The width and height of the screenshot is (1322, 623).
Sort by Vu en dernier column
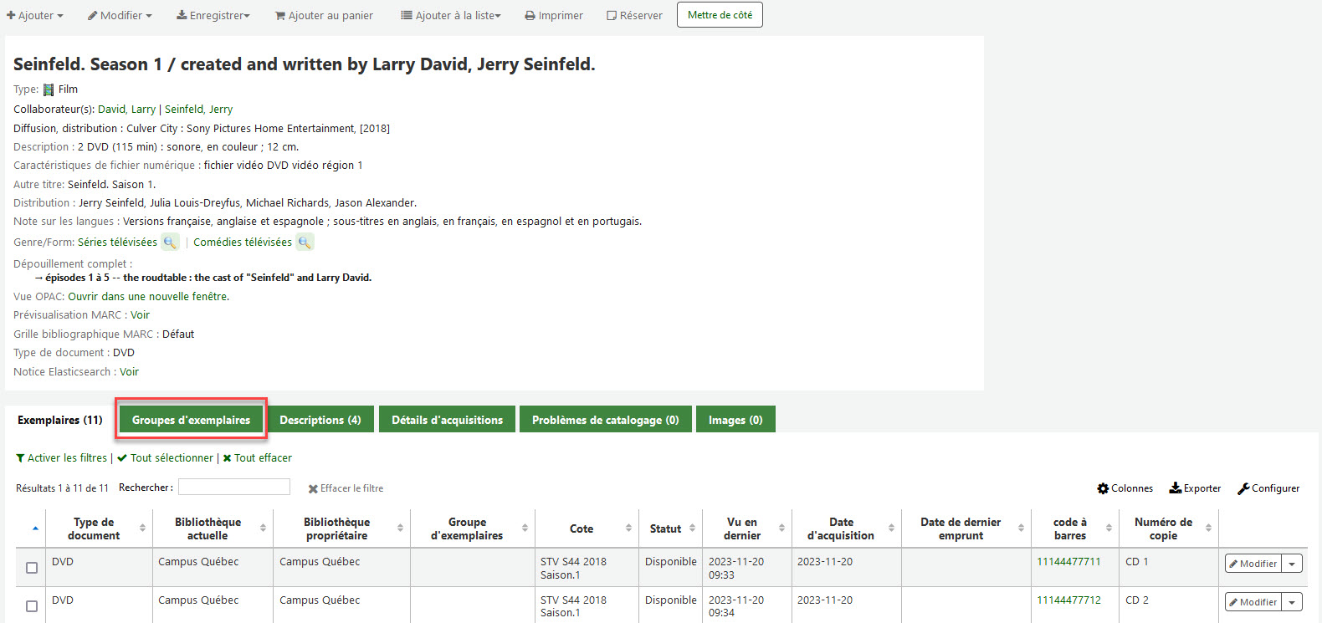point(747,529)
